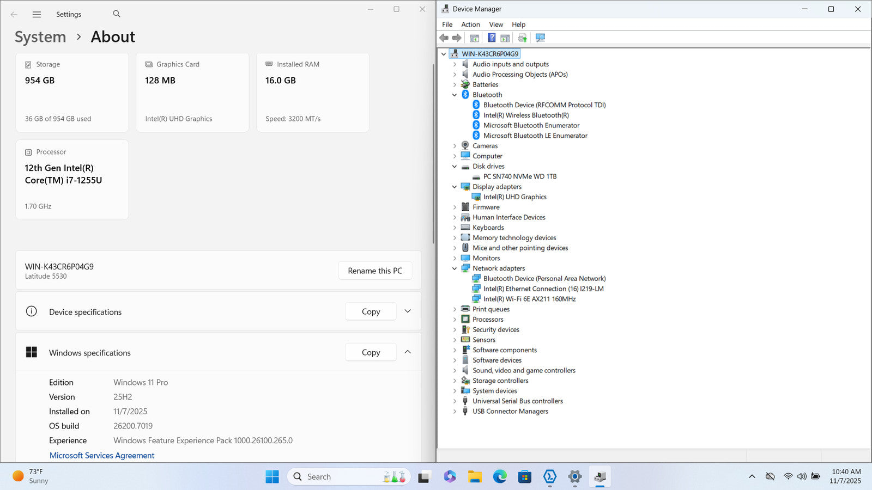This screenshot has width=872, height=490.
Task: Open the Microsoft Services Agreement link
Action: [102, 456]
